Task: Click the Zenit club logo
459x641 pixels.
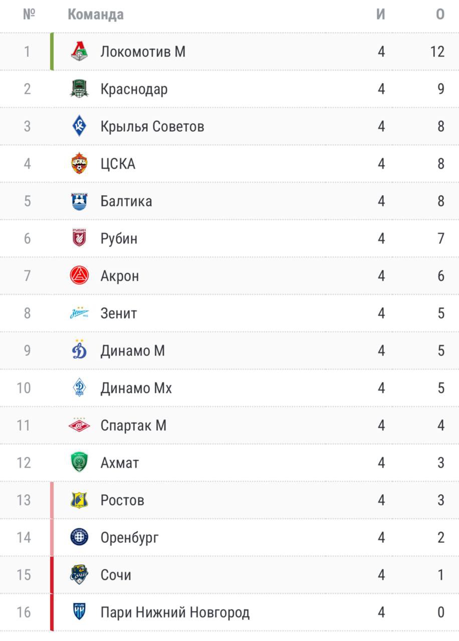Action: [x=79, y=313]
